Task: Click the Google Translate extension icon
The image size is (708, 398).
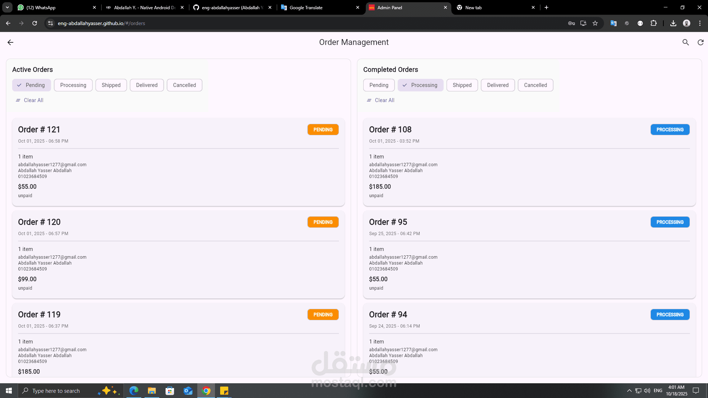Action: coord(614,23)
